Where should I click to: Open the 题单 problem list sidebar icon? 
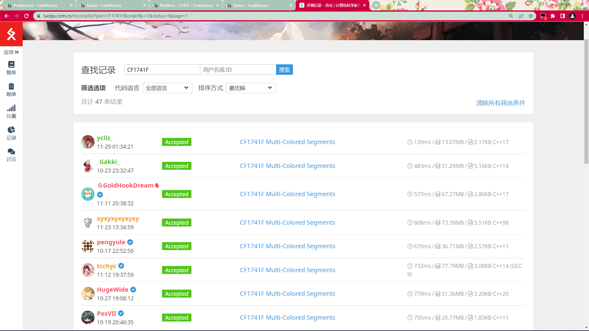[x=11, y=89]
